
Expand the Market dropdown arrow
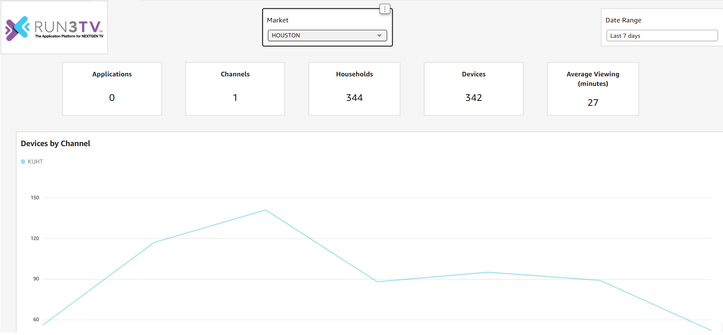coord(379,36)
